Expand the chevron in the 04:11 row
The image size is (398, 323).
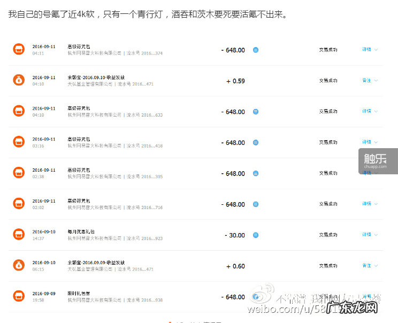tap(376, 50)
